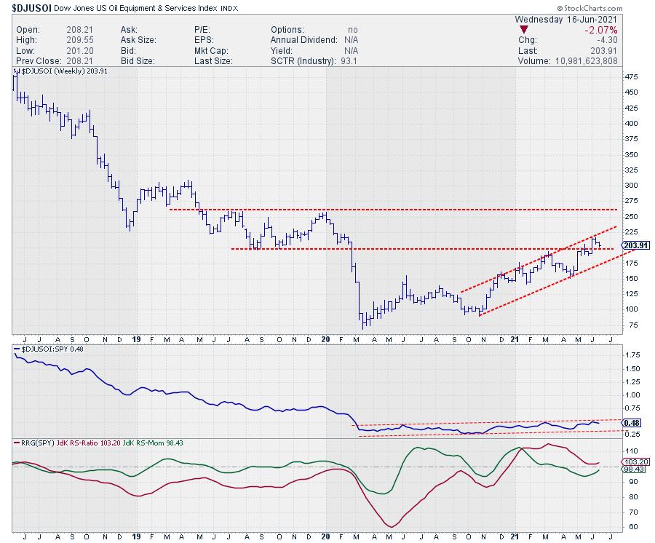Click the 19 year marker on price axis
The height and width of the screenshot is (543, 655).
(x=135, y=339)
